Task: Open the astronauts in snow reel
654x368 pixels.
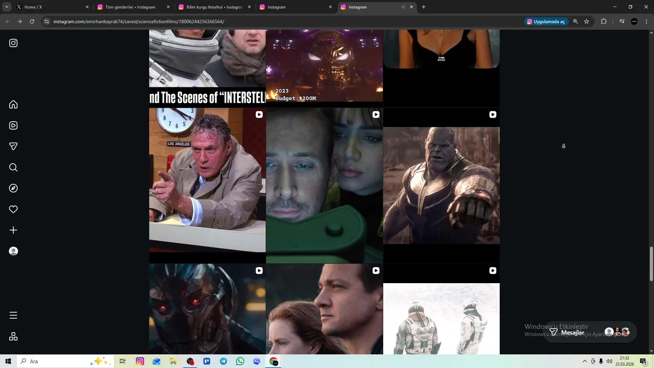Action: [441, 309]
